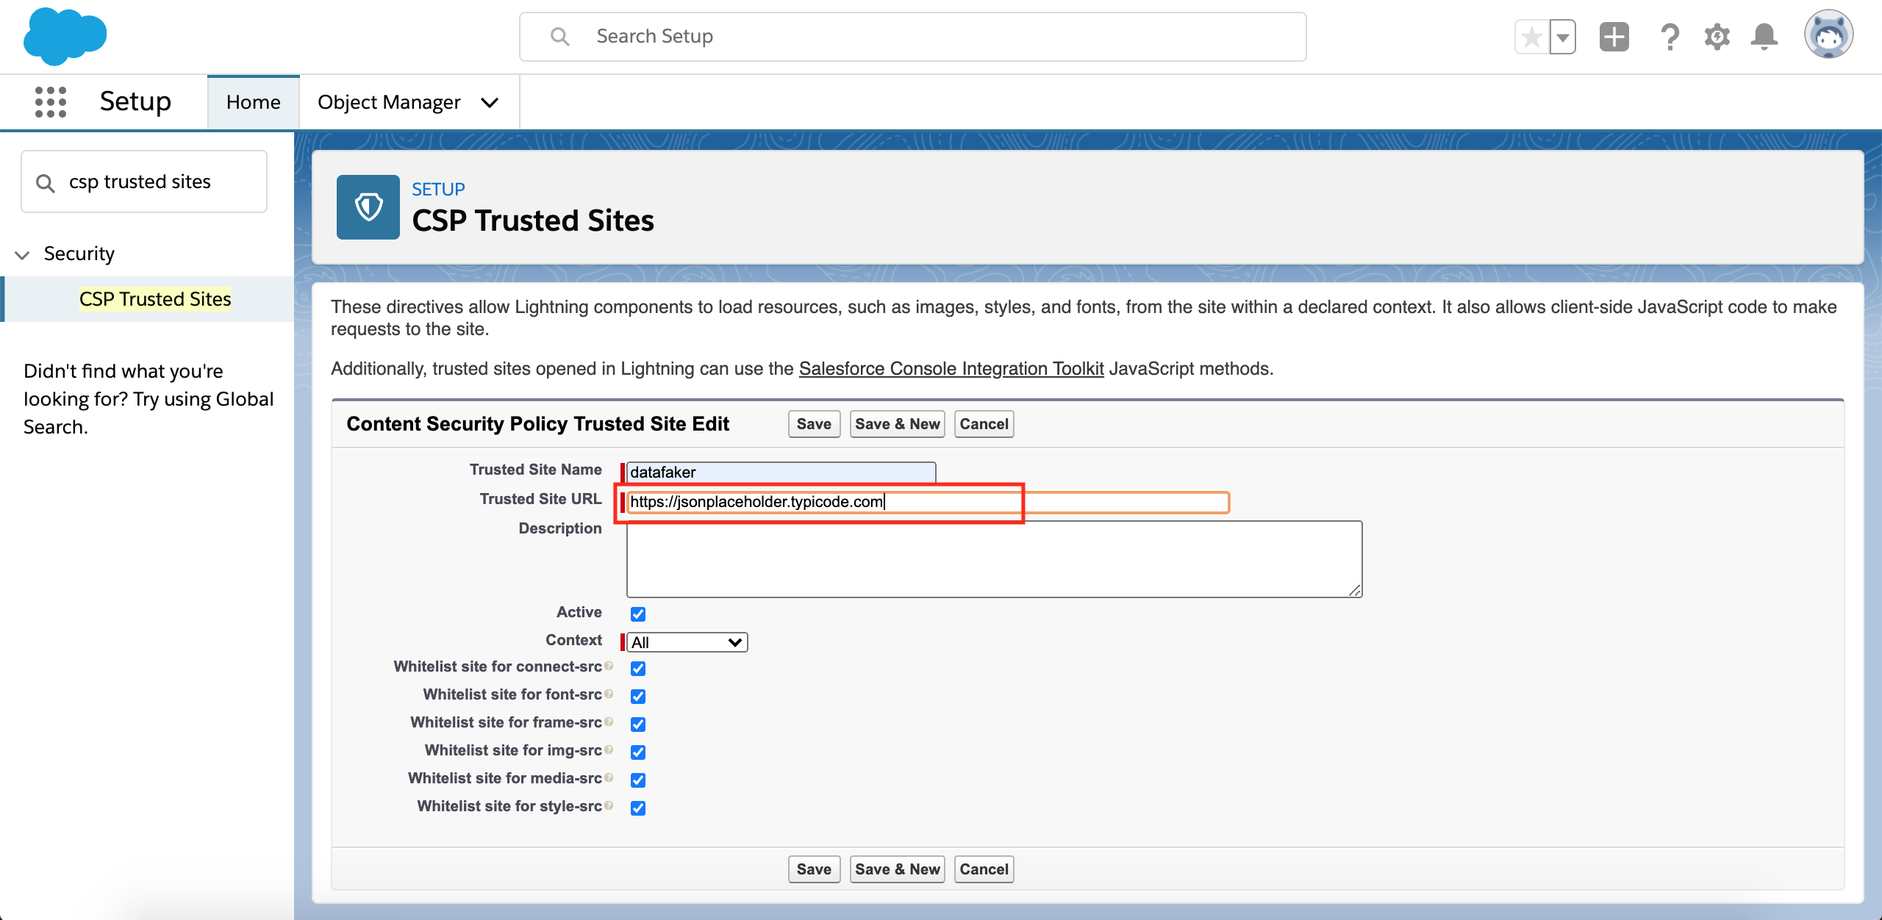Open the user profile avatar
The image size is (1882, 920).
(1828, 35)
